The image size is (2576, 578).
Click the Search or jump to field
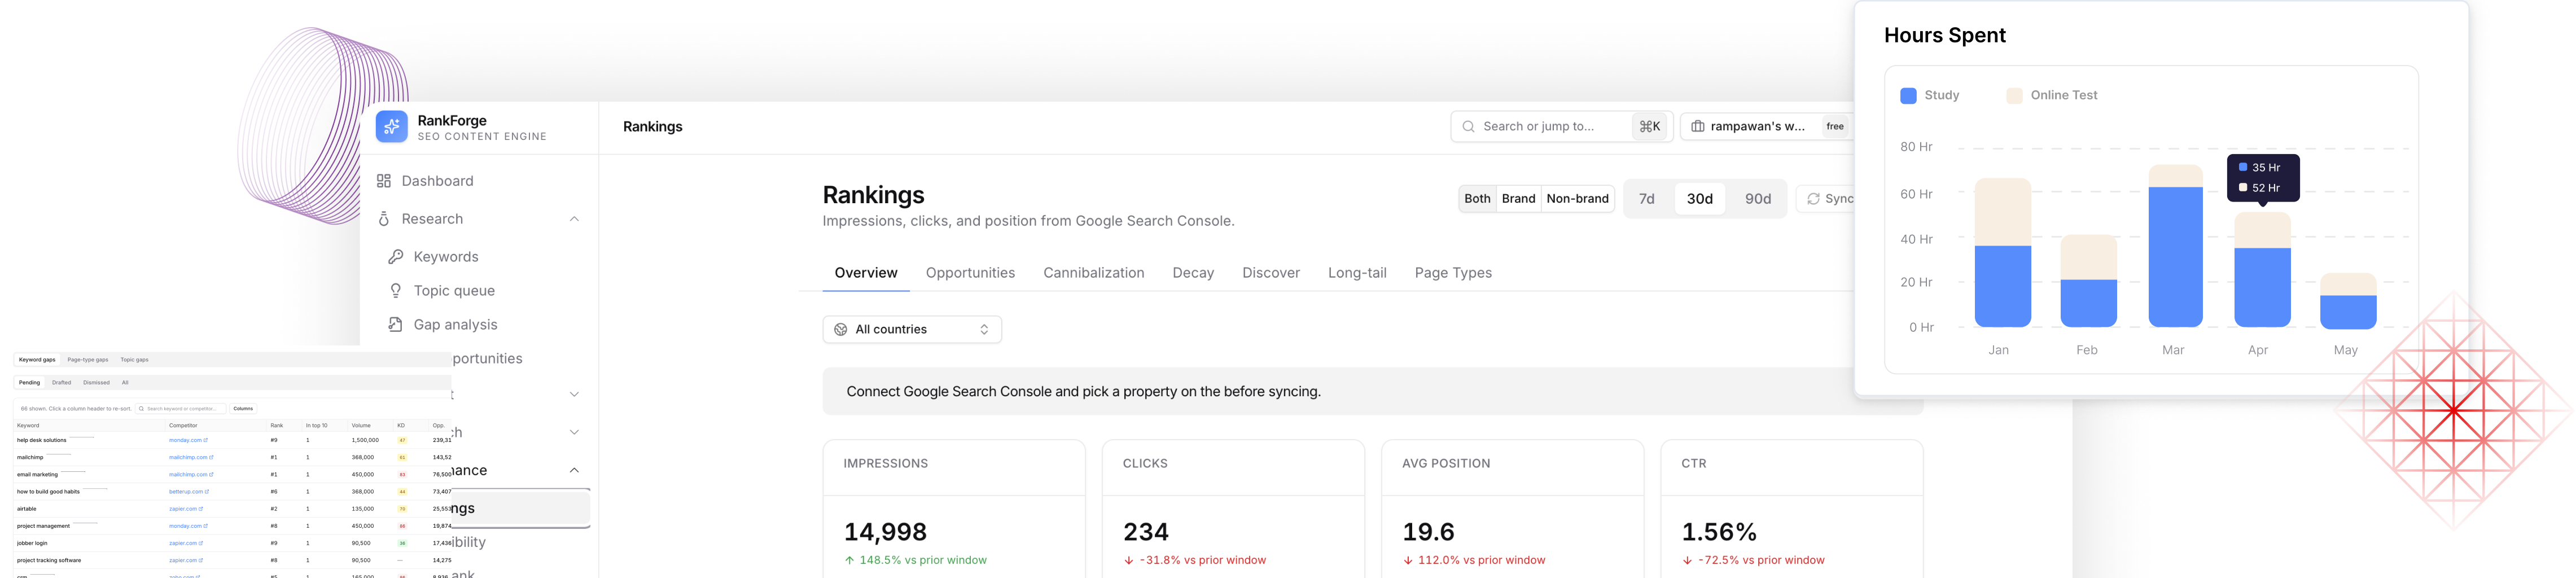tap(1561, 127)
